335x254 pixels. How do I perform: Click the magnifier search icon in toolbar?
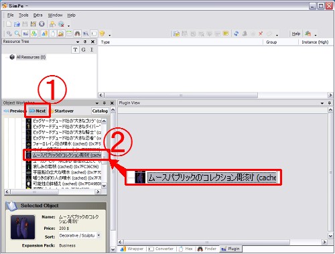tap(17, 34)
